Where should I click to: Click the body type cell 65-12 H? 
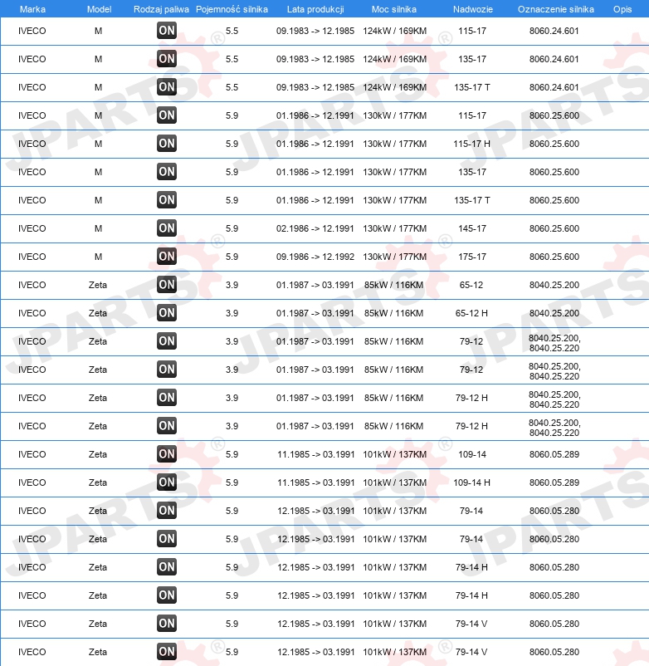(x=471, y=313)
